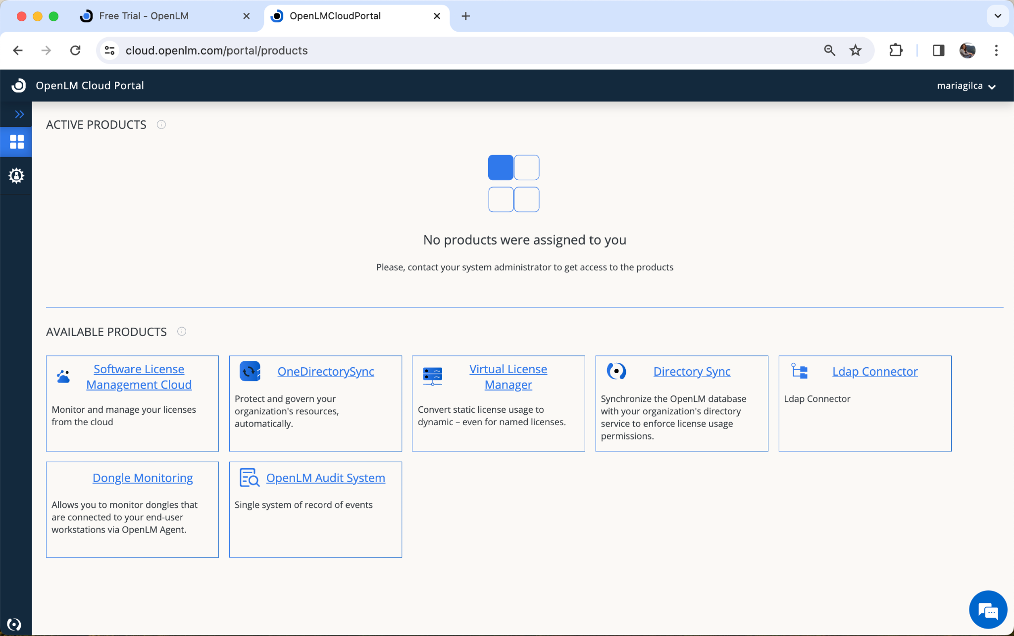Click the account settings gear icon in sidebar
Viewport: 1014px width, 636px height.
[16, 175]
